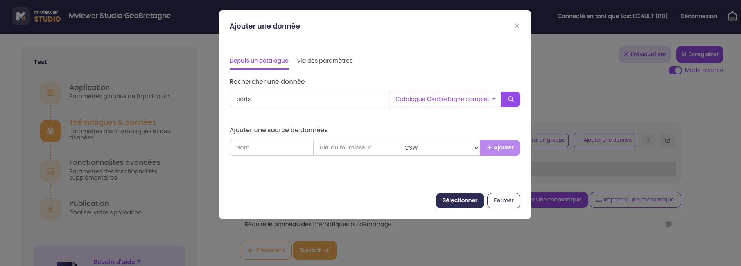Focus the search field containing ports

[x=309, y=99]
